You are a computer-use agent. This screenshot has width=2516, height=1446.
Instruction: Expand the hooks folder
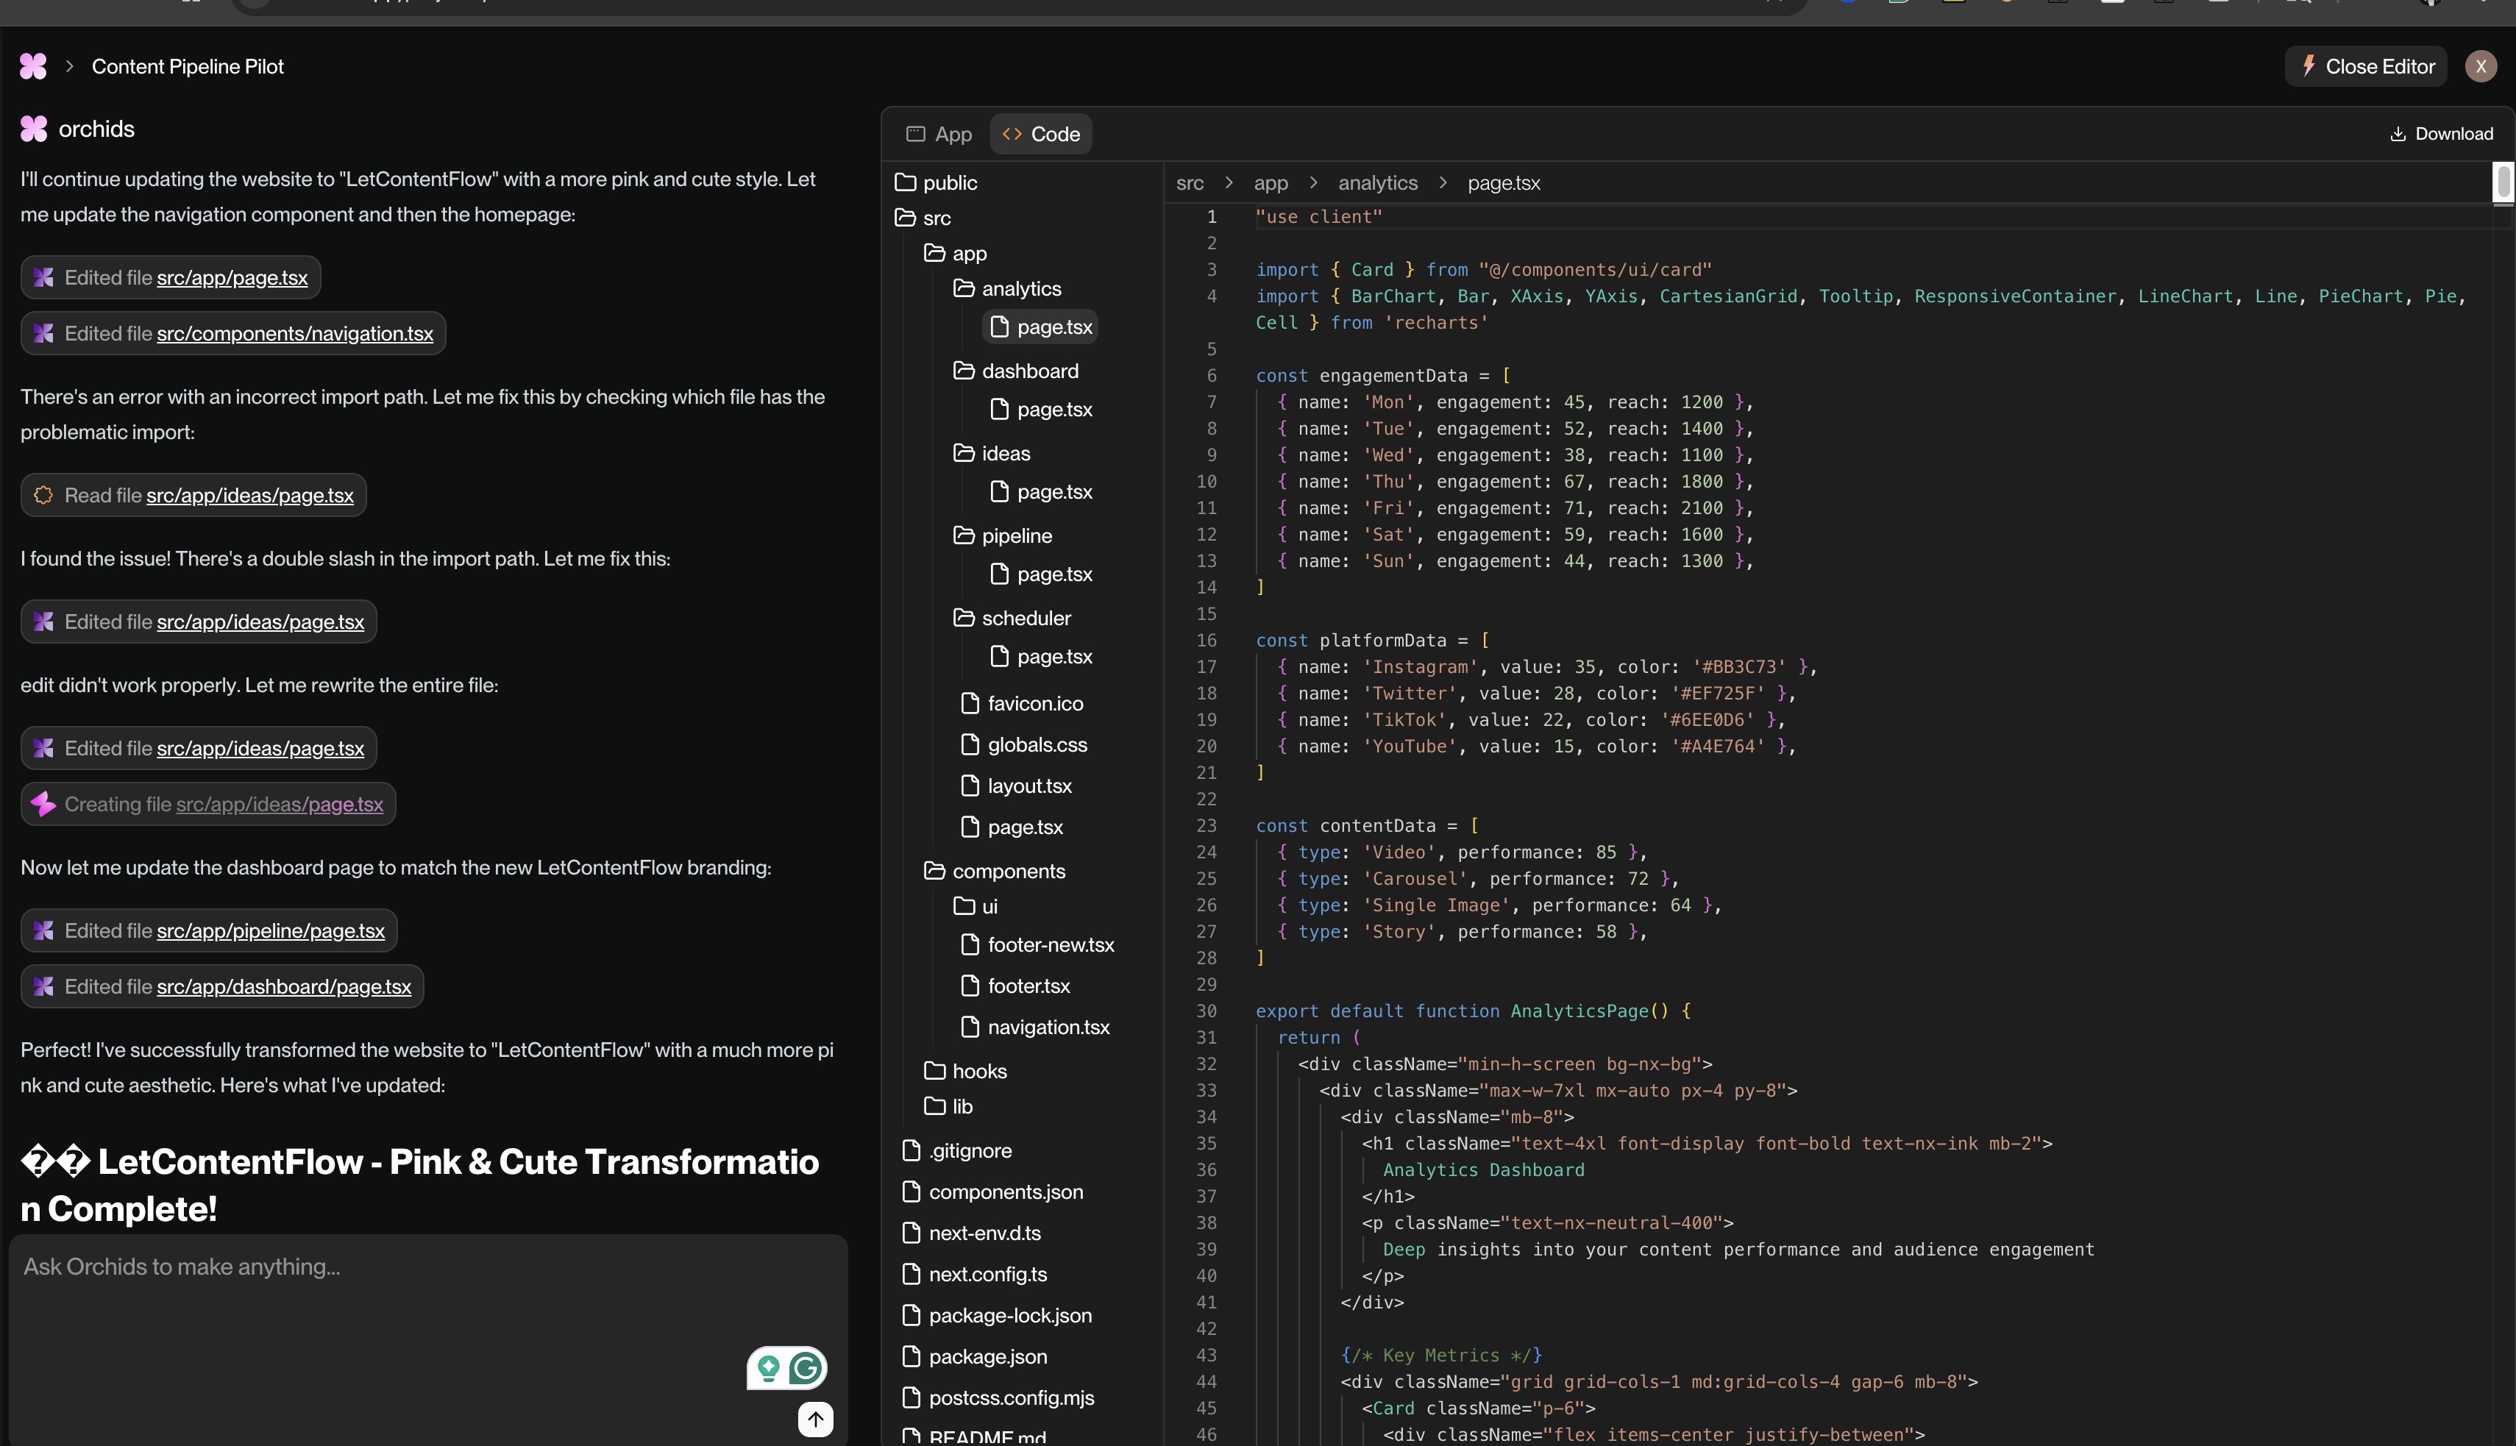[x=978, y=1071]
